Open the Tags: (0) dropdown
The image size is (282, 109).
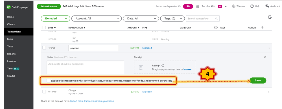tap(172, 19)
